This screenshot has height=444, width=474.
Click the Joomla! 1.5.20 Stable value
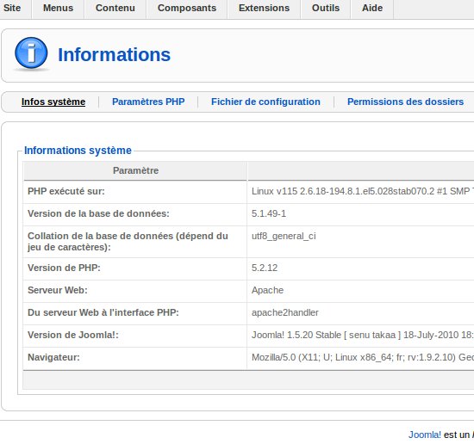(x=363, y=335)
